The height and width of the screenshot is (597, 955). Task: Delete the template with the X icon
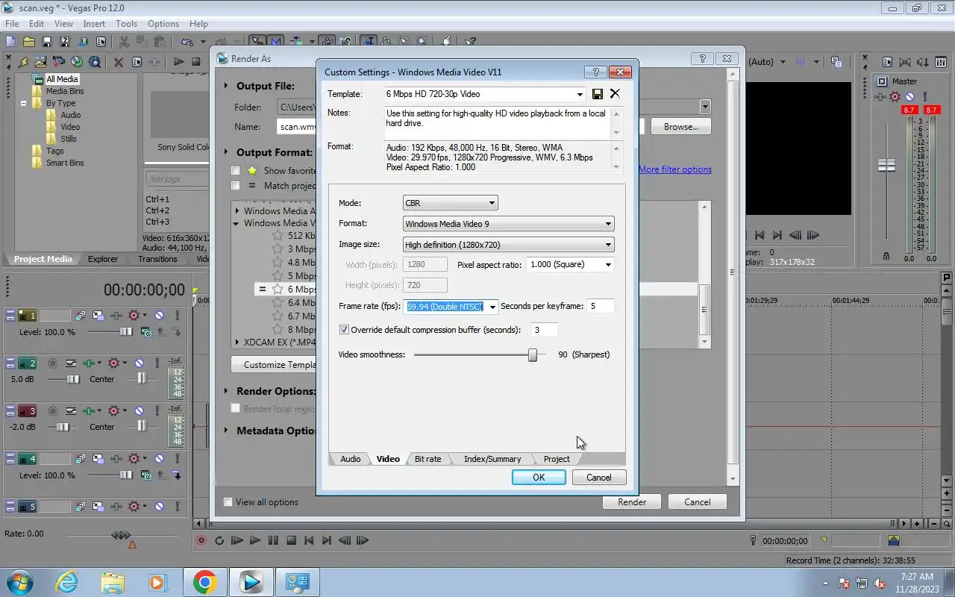click(615, 94)
